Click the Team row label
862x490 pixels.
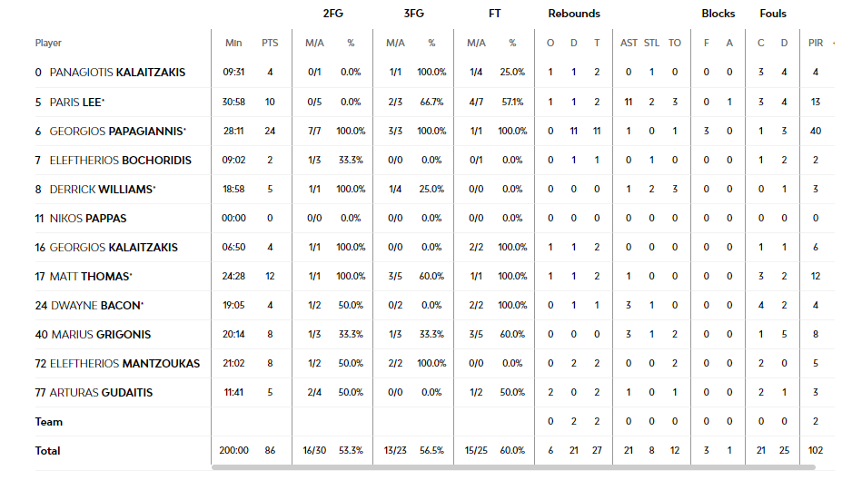point(49,421)
